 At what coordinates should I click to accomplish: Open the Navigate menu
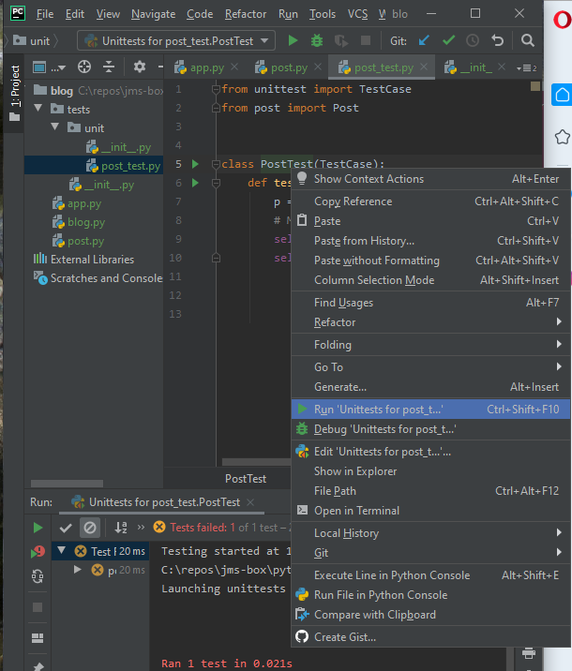pyautogui.click(x=153, y=14)
